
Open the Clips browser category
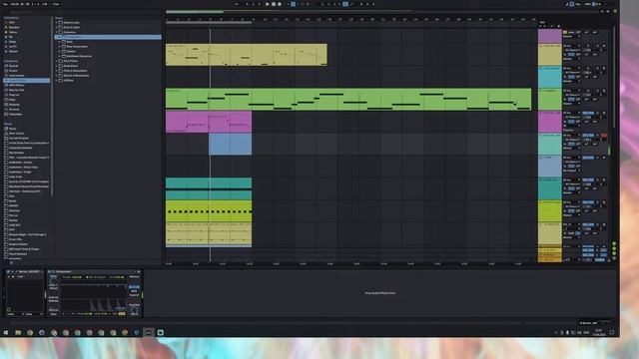pyautogui.click(x=12, y=100)
